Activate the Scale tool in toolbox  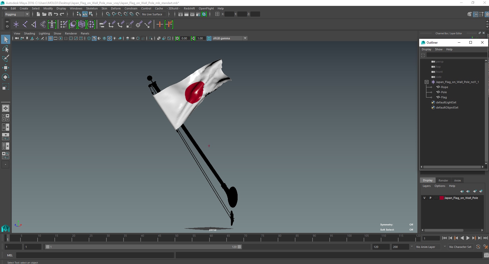6,86
